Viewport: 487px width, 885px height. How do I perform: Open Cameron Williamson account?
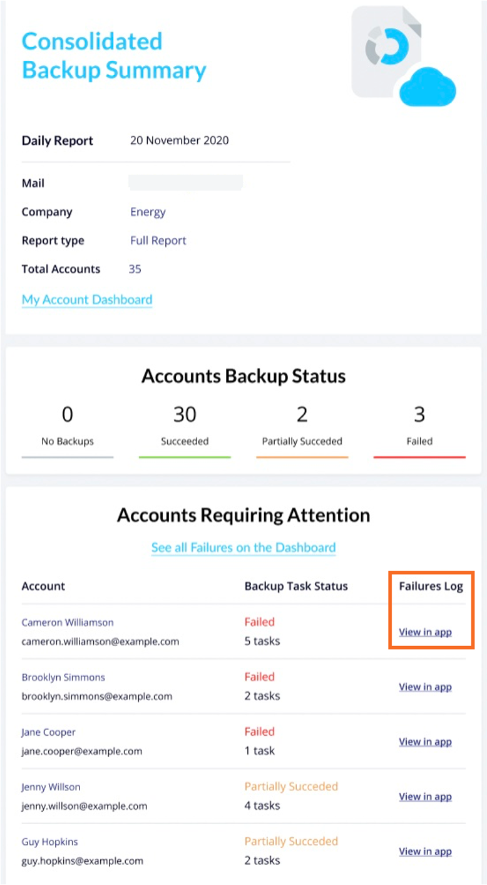click(x=67, y=622)
